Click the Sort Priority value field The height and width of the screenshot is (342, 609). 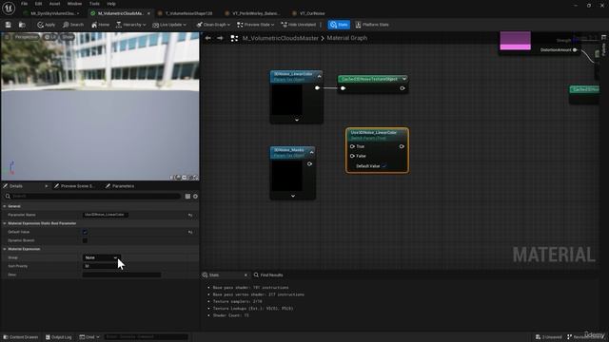[x=101, y=266]
